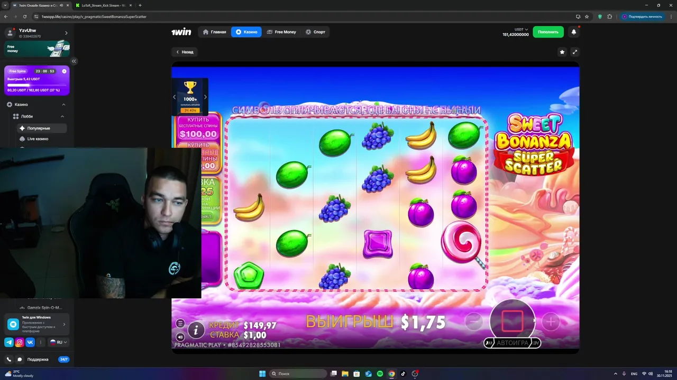The image size is (677, 380).
Task: Click the 1win logo
Action: (181, 32)
